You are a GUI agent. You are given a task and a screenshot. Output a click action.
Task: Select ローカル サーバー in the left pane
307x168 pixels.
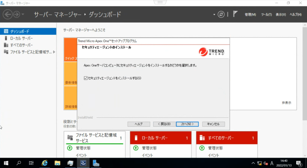click(28, 38)
